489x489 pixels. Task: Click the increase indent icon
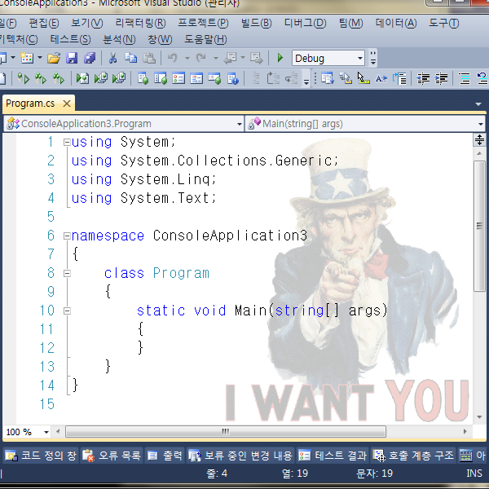(443, 79)
